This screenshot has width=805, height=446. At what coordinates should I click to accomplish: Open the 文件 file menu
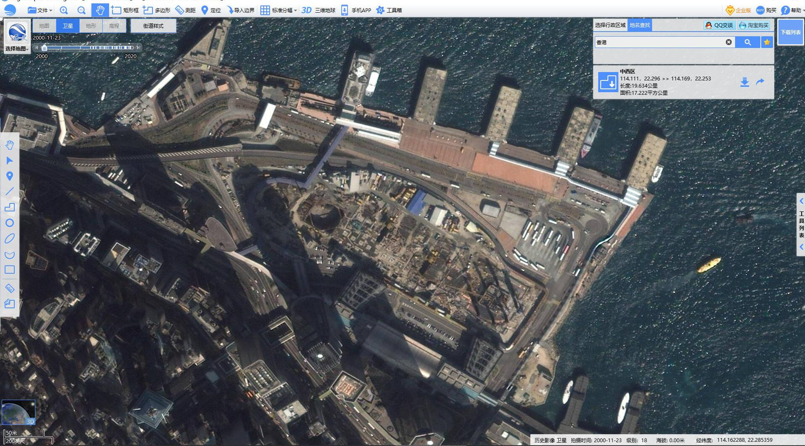[x=40, y=10]
